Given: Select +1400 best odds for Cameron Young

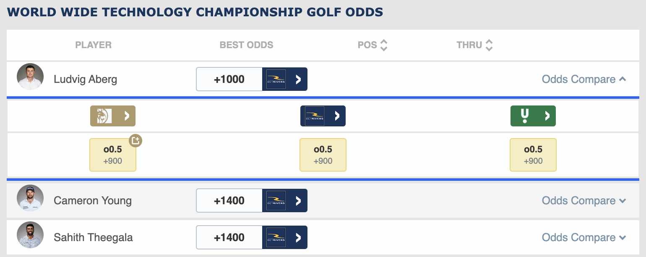Looking at the screenshot, I should 229,200.
